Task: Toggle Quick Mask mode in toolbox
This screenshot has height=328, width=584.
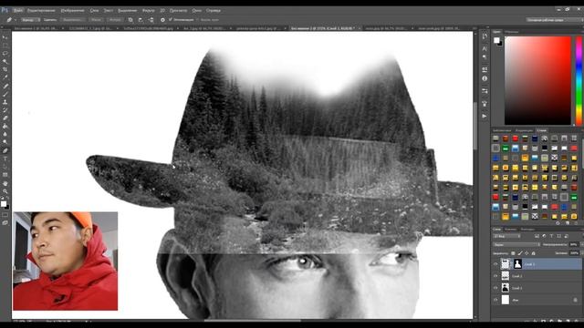Action: click(5, 215)
